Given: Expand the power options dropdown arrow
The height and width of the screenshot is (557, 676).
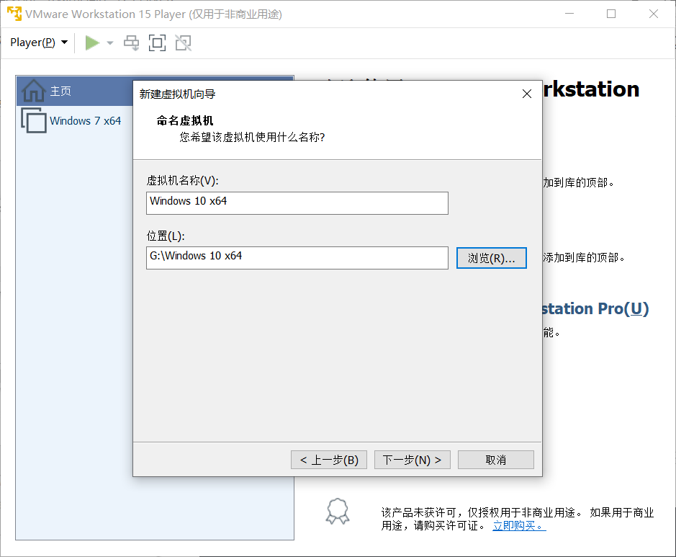Looking at the screenshot, I should [110, 43].
